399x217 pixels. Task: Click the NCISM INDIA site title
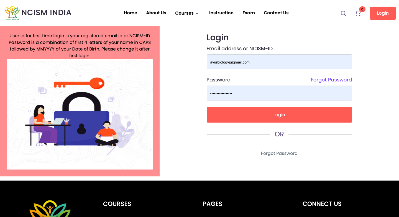[x=46, y=13]
